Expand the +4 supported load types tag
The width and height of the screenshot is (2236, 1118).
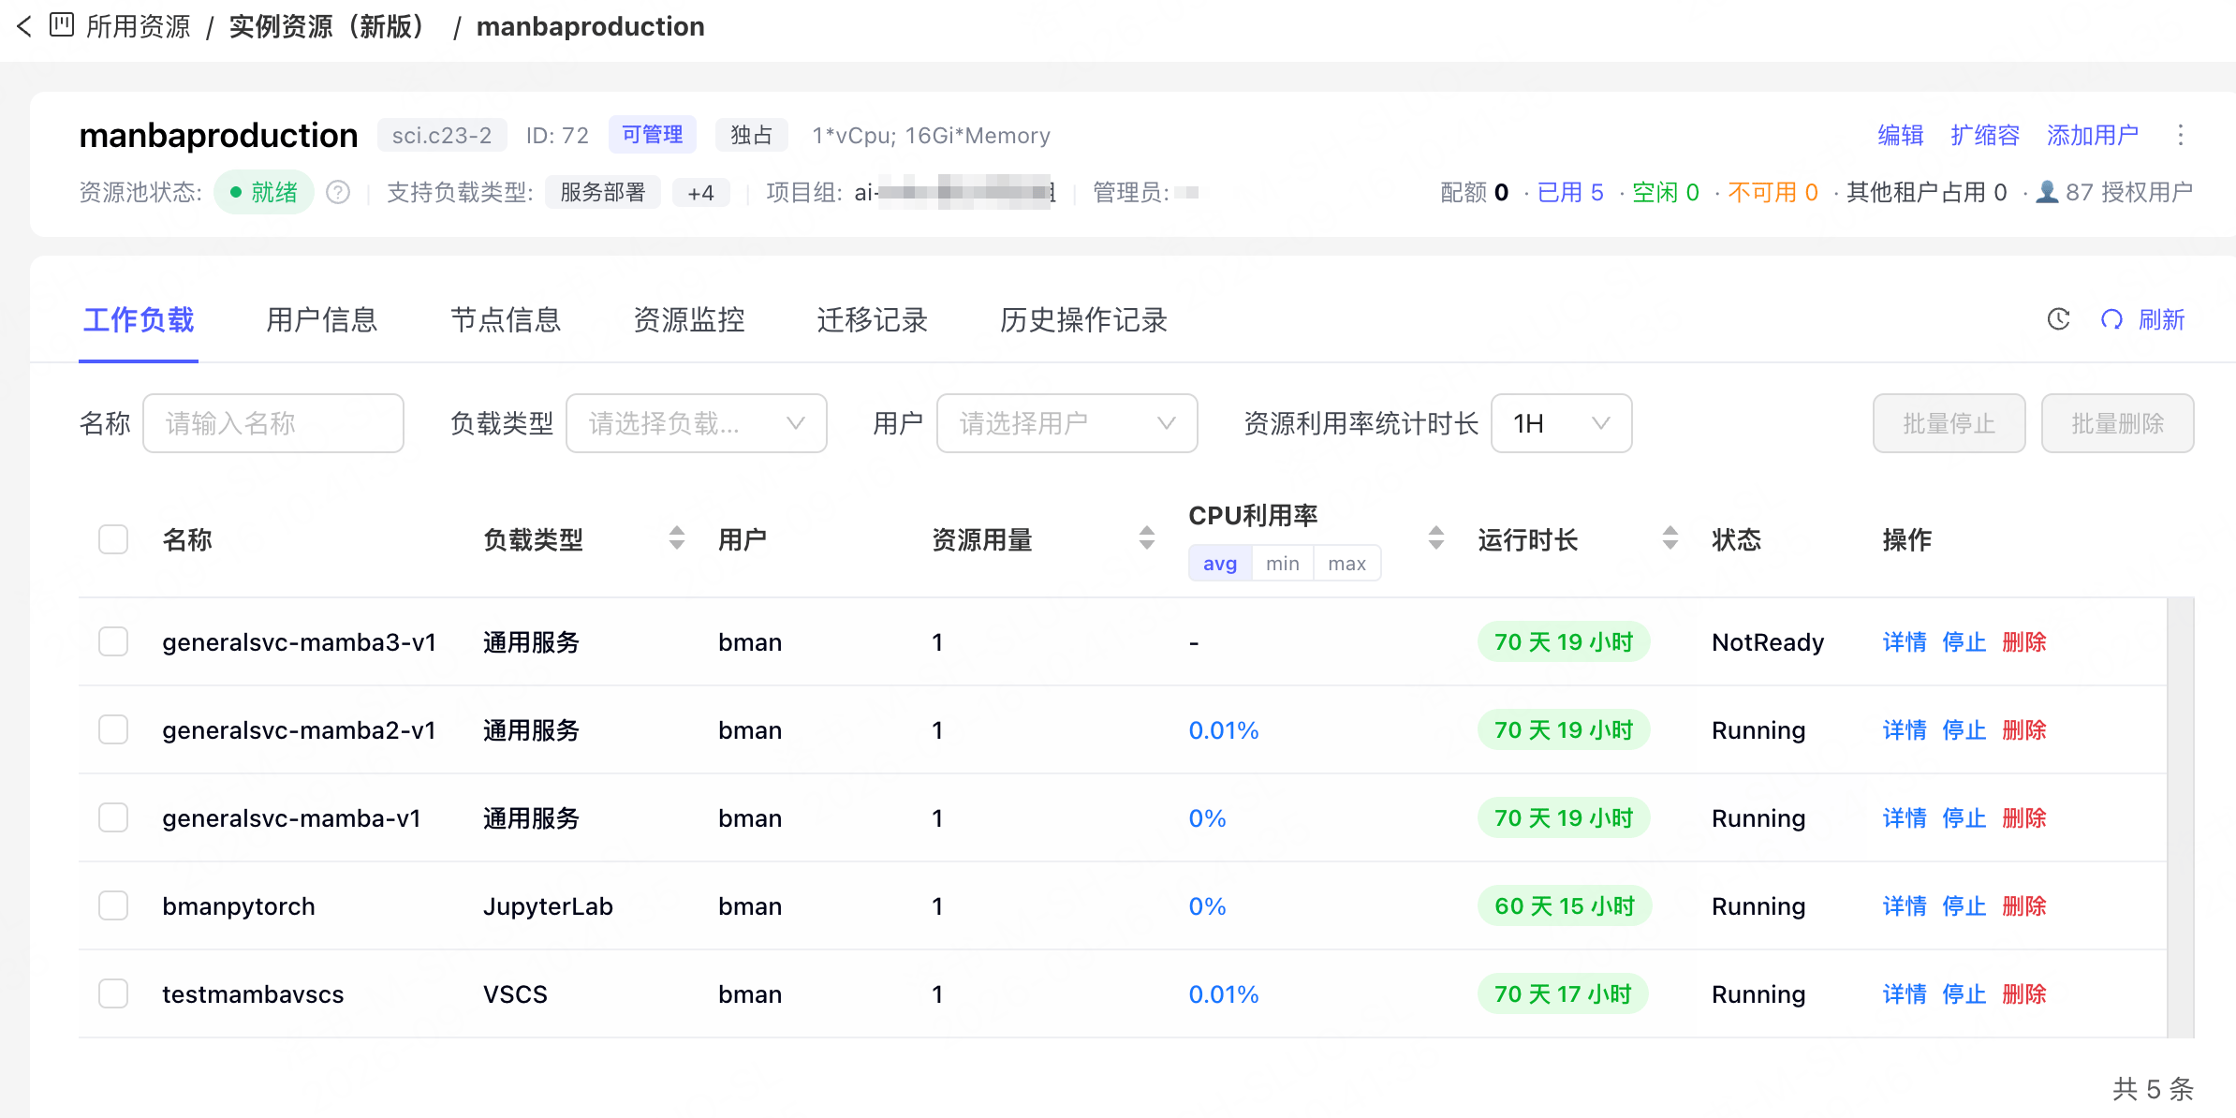point(700,193)
